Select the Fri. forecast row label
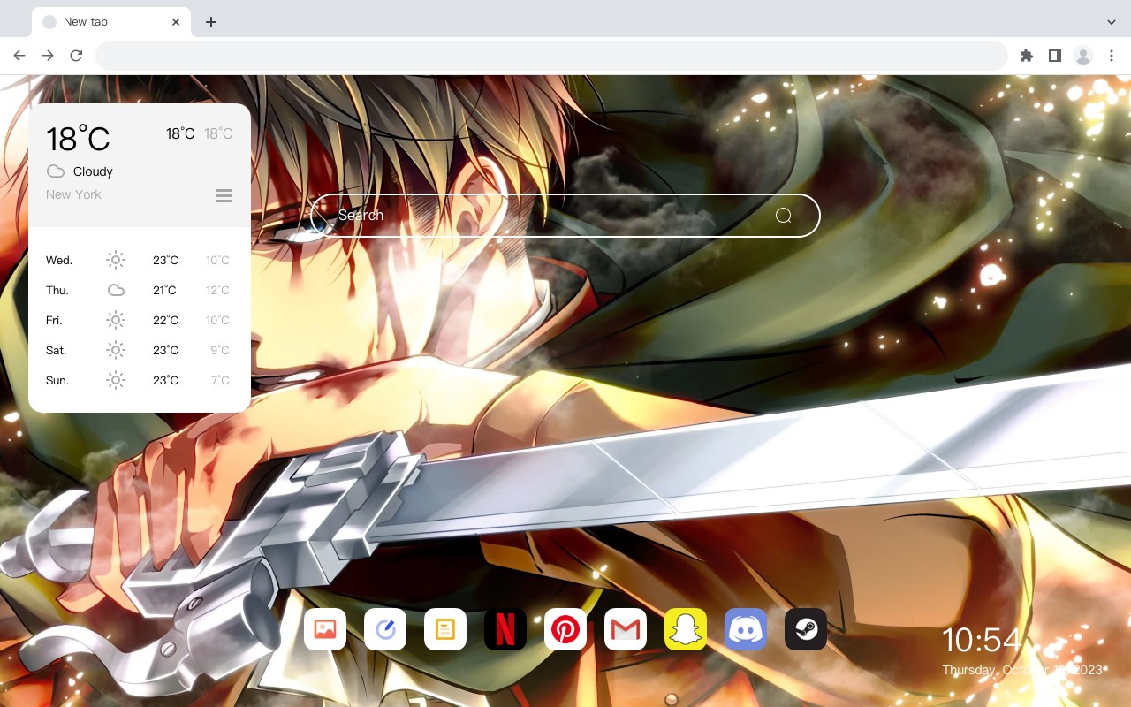The image size is (1131, 707). click(54, 321)
